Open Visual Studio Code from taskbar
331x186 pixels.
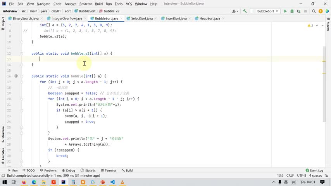[x=112, y=182]
